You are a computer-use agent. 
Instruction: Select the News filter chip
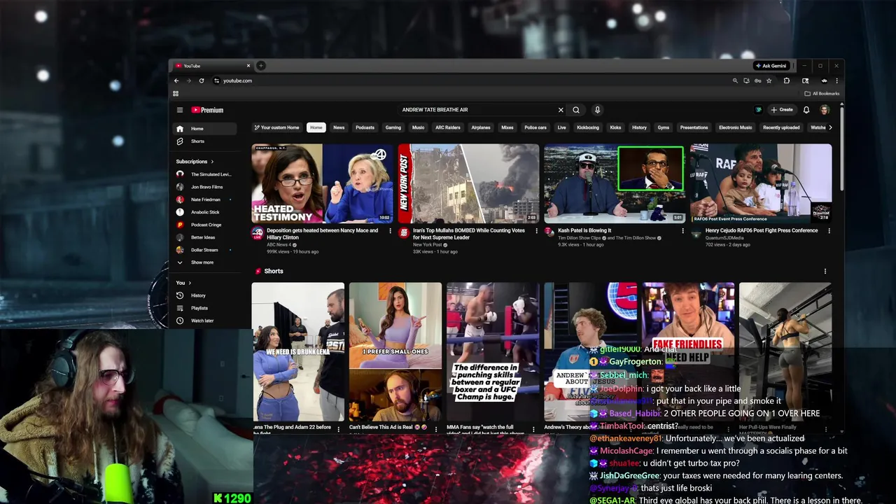coord(339,127)
